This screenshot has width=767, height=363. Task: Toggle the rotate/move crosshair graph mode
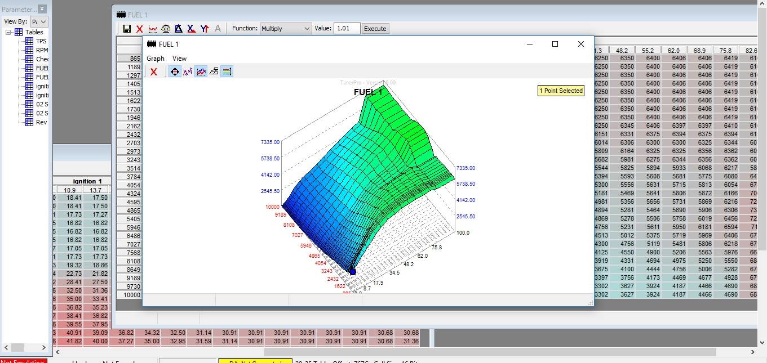175,71
